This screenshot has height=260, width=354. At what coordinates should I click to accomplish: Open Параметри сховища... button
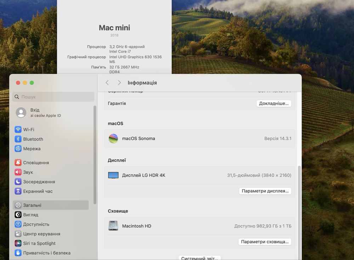pos(265,242)
